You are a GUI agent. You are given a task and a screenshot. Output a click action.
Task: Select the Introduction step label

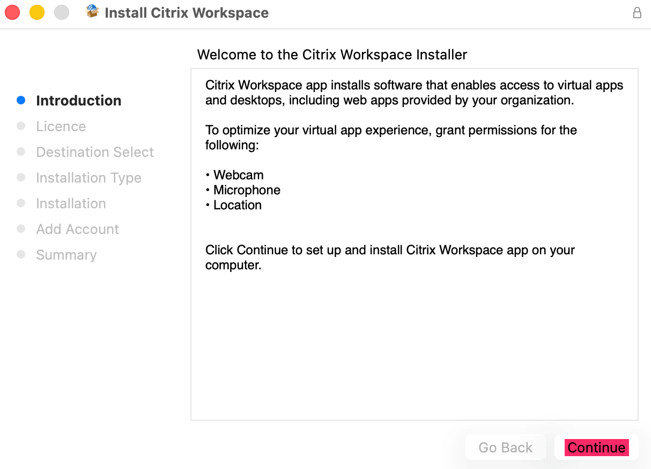coord(78,101)
